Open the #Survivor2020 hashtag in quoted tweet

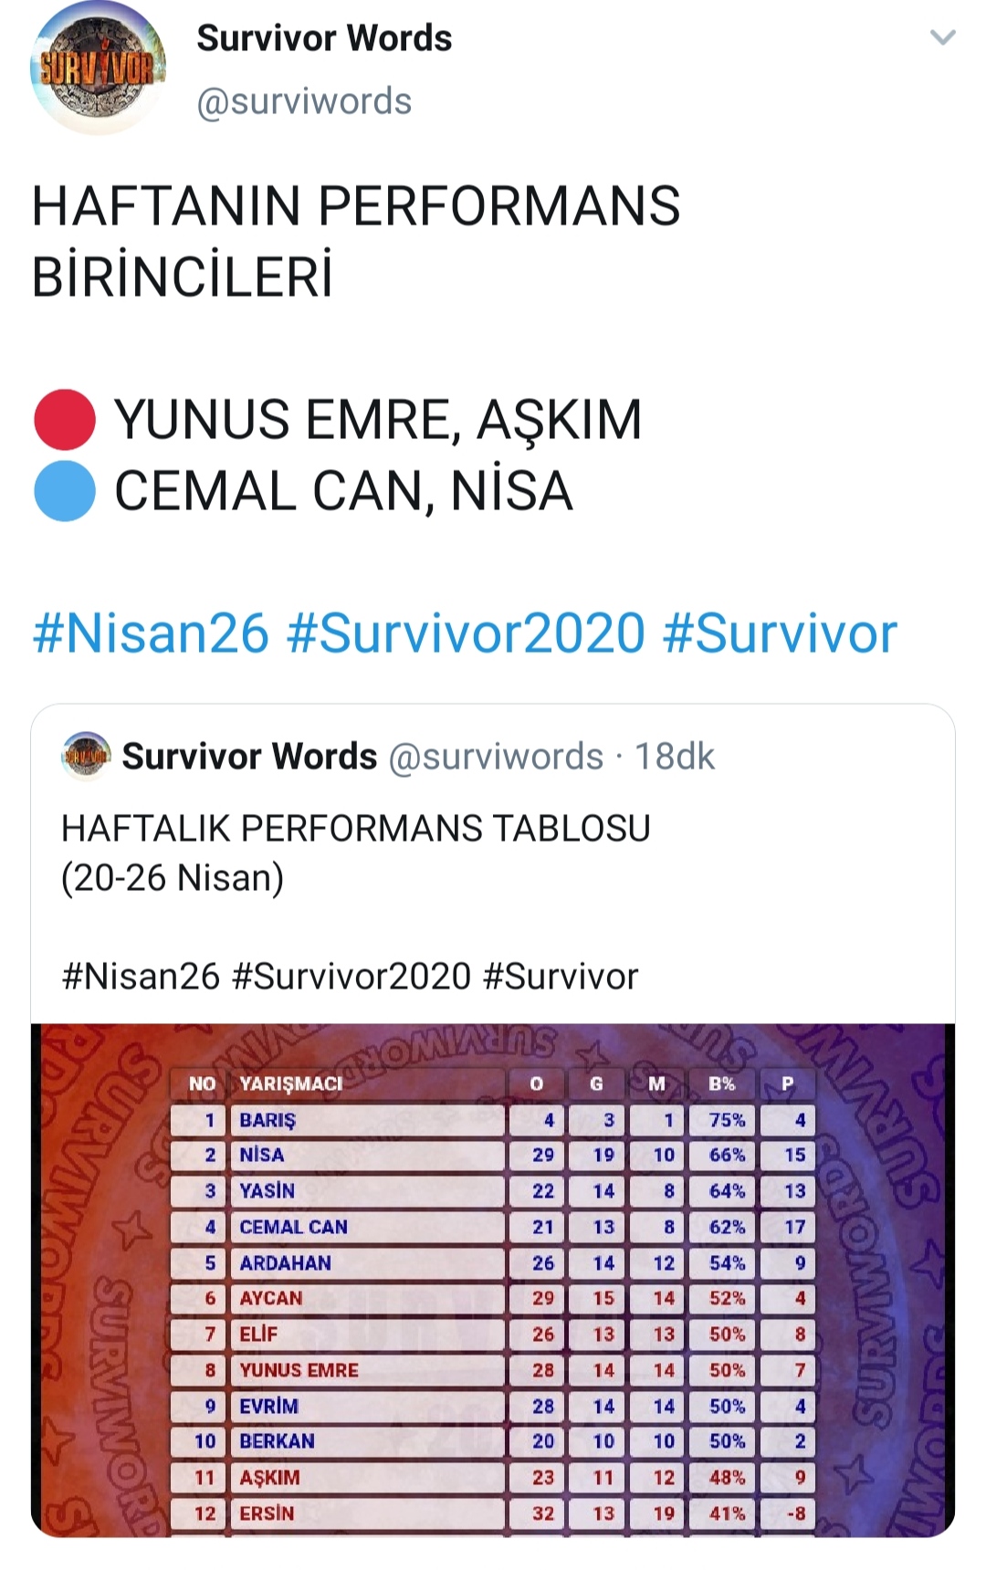[351, 977]
